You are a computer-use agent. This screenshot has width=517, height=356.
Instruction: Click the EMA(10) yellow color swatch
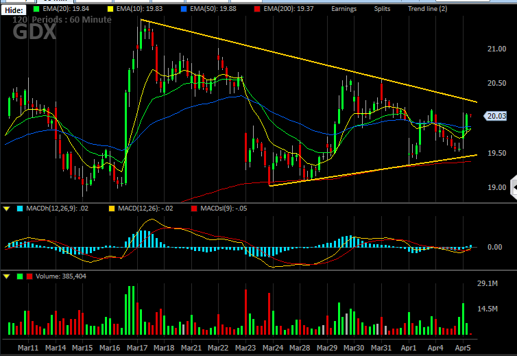pyautogui.click(x=110, y=9)
